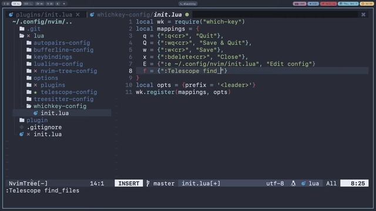Click the 14:1 position in NvimTree statusline
Screen dimensions: 376x211
[97, 183]
